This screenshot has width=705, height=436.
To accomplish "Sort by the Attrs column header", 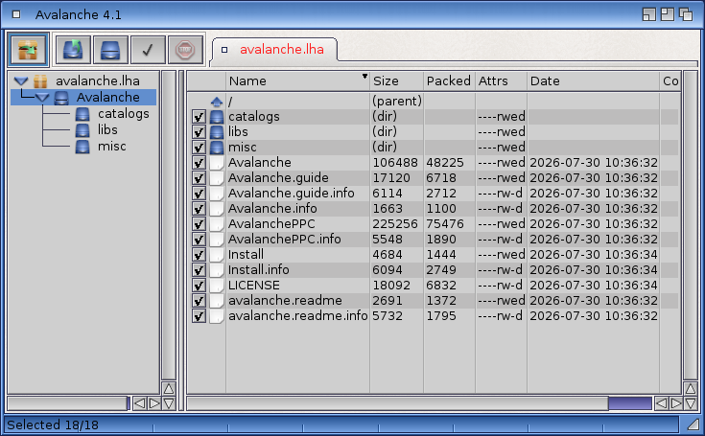I will [501, 81].
